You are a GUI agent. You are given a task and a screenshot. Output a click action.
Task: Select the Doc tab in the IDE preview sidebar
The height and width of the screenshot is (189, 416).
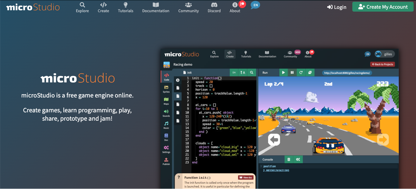[x=166, y=137]
